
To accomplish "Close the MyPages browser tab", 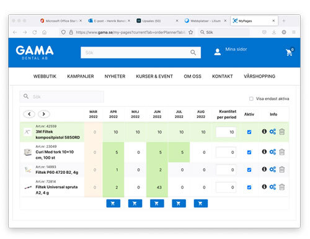I will click(273, 20).
